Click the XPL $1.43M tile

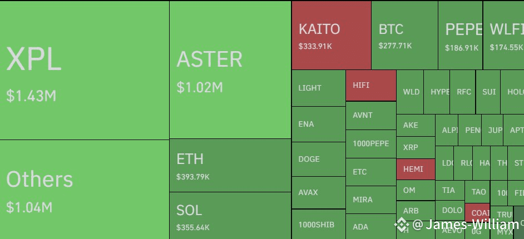[85, 70]
